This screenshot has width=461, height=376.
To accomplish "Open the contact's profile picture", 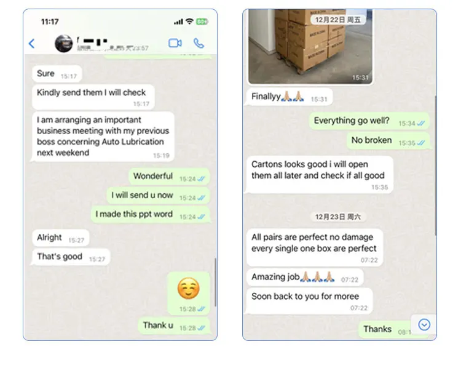I will pyautogui.click(x=64, y=44).
